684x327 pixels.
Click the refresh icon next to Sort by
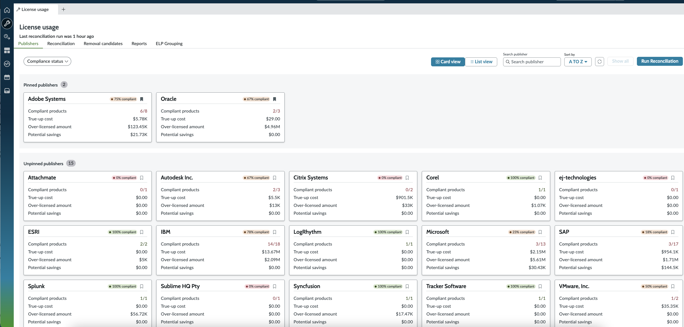pyautogui.click(x=600, y=62)
